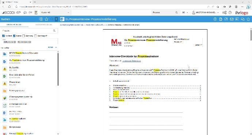Click the results list scrollbar thumb
The height and width of the screenshot is (135, 252).
coord(58,69)
